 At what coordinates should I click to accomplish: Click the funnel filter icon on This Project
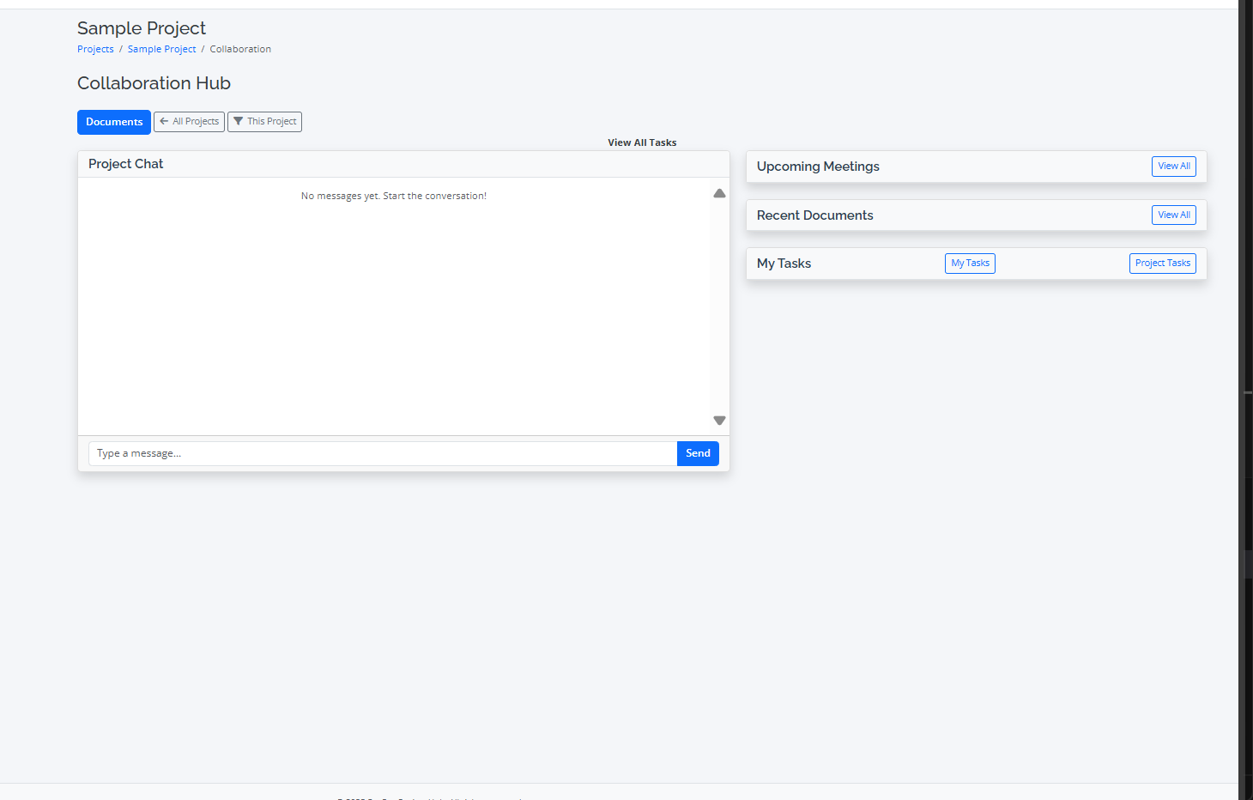click(x=239, y=122)
